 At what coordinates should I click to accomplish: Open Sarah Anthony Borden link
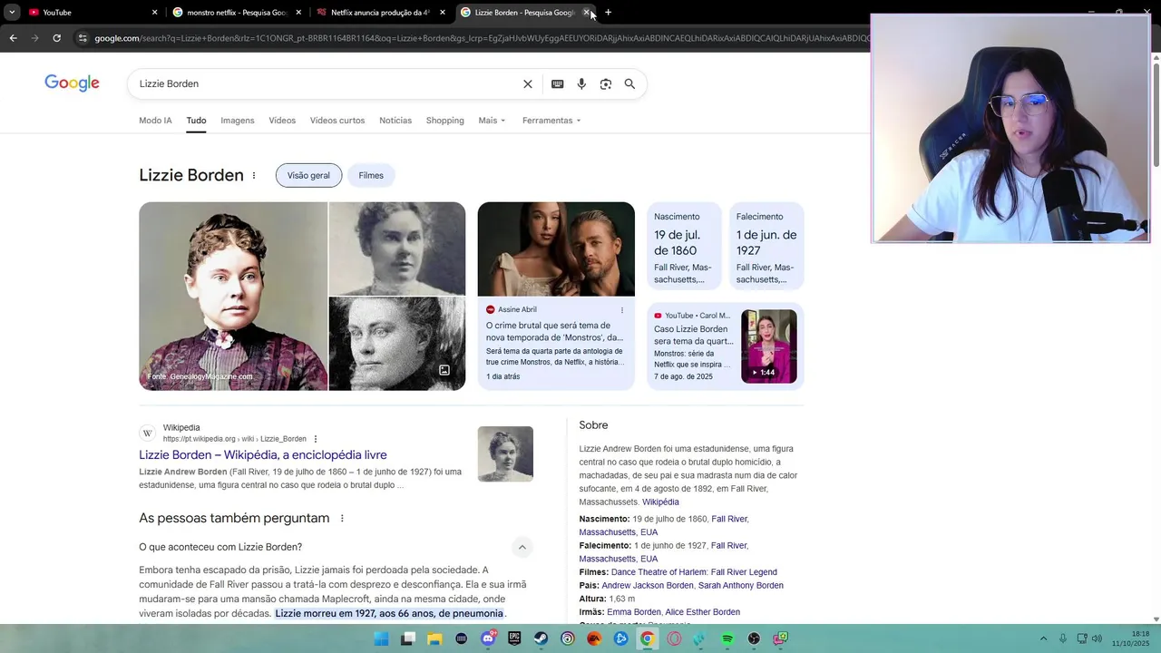click(x=741, y=586)
